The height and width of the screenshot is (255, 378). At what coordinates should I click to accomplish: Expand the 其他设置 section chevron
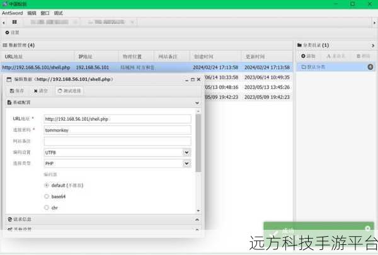[x=197, y=229]
